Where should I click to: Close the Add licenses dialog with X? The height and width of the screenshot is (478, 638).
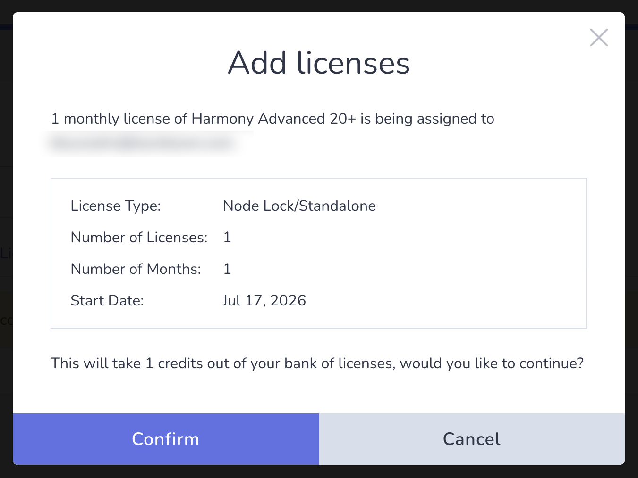coord(599,37)
